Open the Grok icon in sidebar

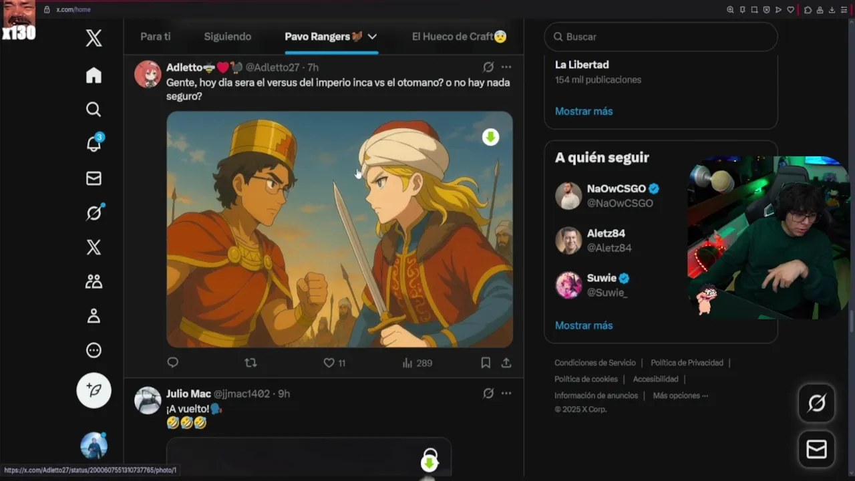coord(94,212)
